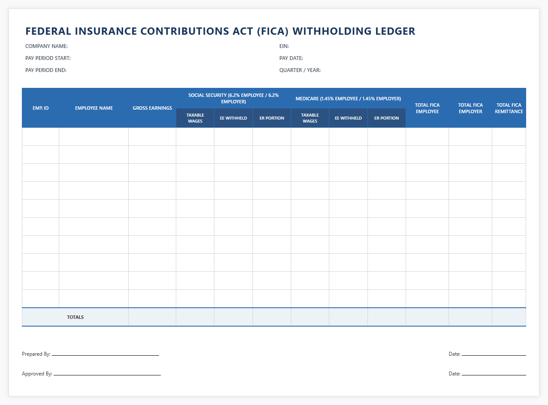Click the EMP. ID column header
This screenshot has width=548, height=405.
41,108
